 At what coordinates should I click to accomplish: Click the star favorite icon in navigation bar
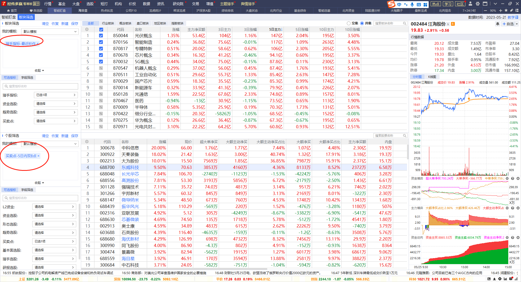[x=506, y=11]
